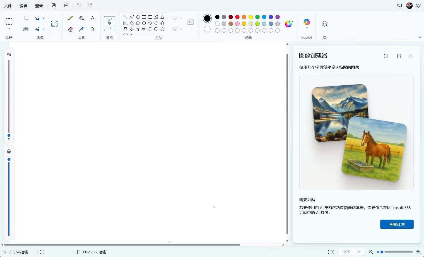Click the Crop image icon

pyautogui.click(x=26, y=18)
